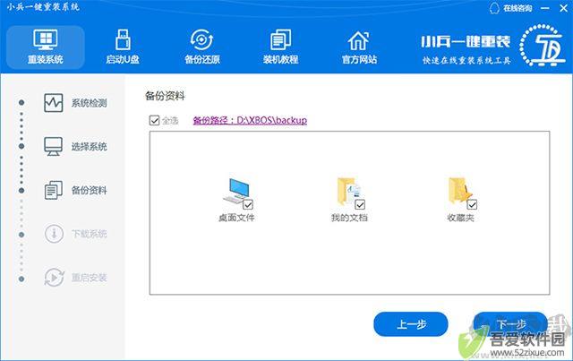Click the 我的文档 folder icon
The image size is (573, 361).
pos(348,191)
